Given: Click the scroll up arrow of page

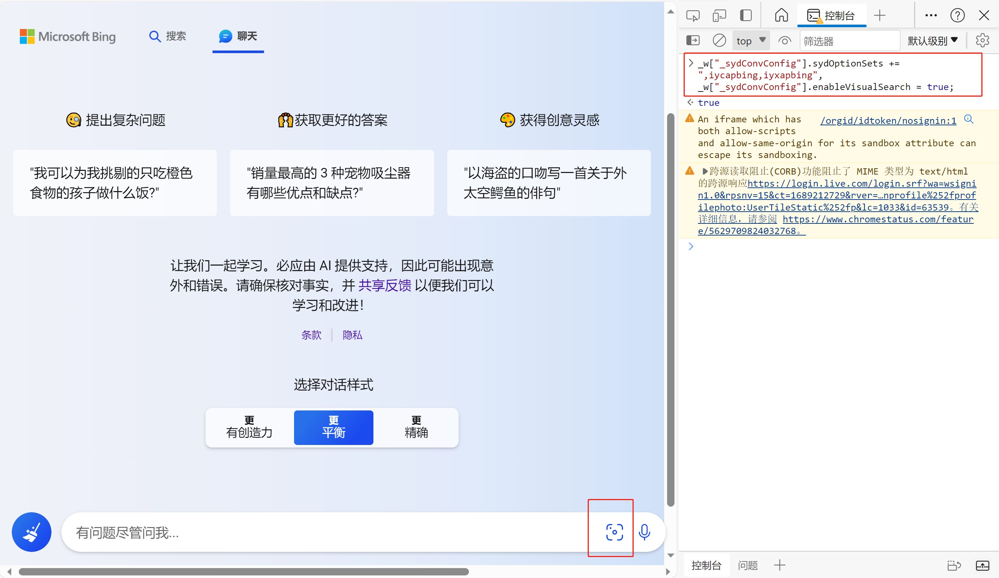Looking at the screenshot, I should coord(671,12).
